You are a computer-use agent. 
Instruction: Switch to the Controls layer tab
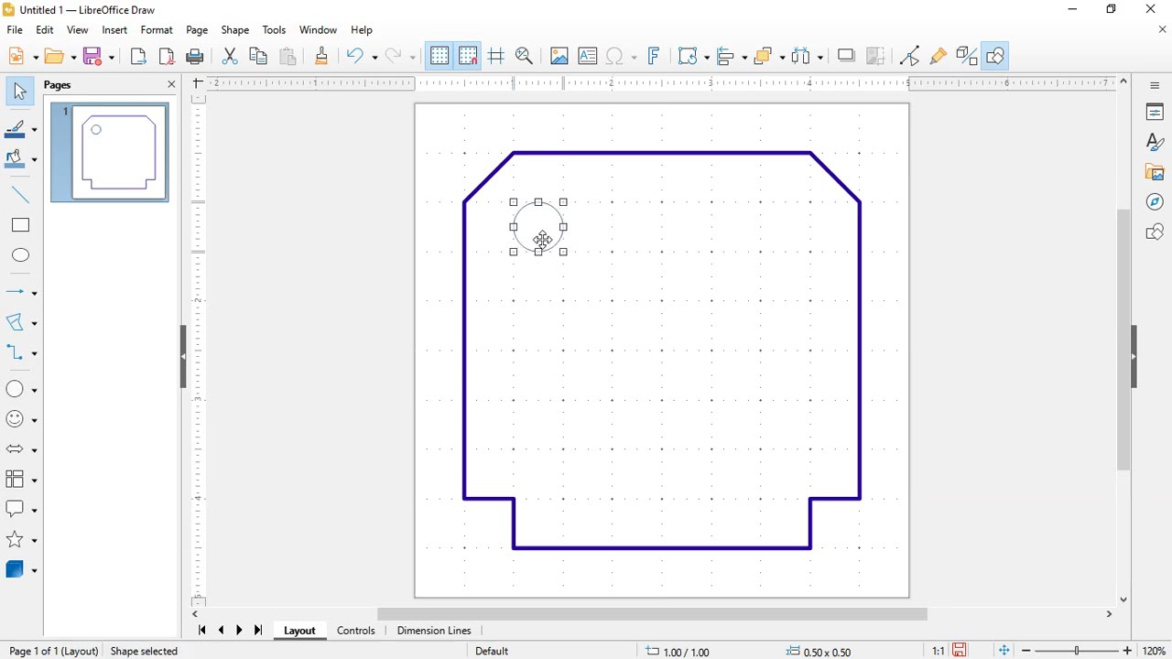click(x=356, y=631)
